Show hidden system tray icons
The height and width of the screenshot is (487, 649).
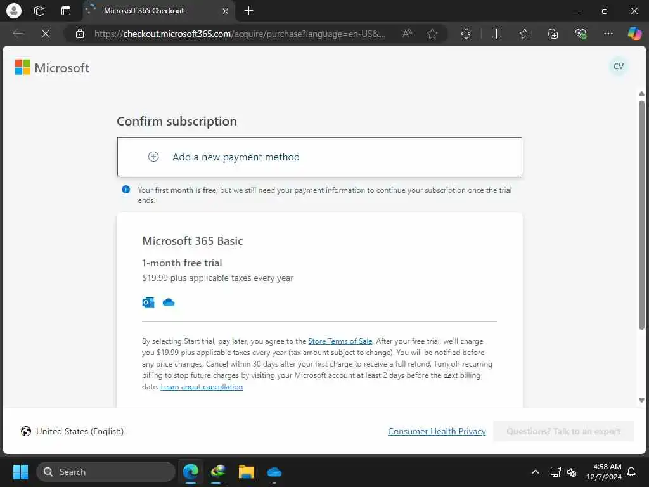pos(535,472)
